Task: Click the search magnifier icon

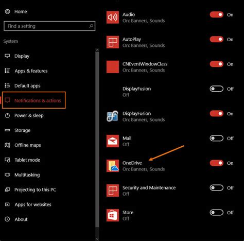Action: [91, 26]
